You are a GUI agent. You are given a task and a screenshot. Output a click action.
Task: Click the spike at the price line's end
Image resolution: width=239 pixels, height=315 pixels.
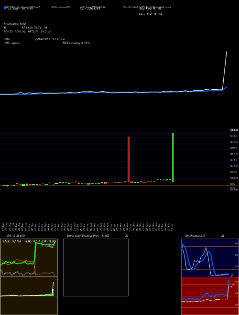[x=225, y=70]
